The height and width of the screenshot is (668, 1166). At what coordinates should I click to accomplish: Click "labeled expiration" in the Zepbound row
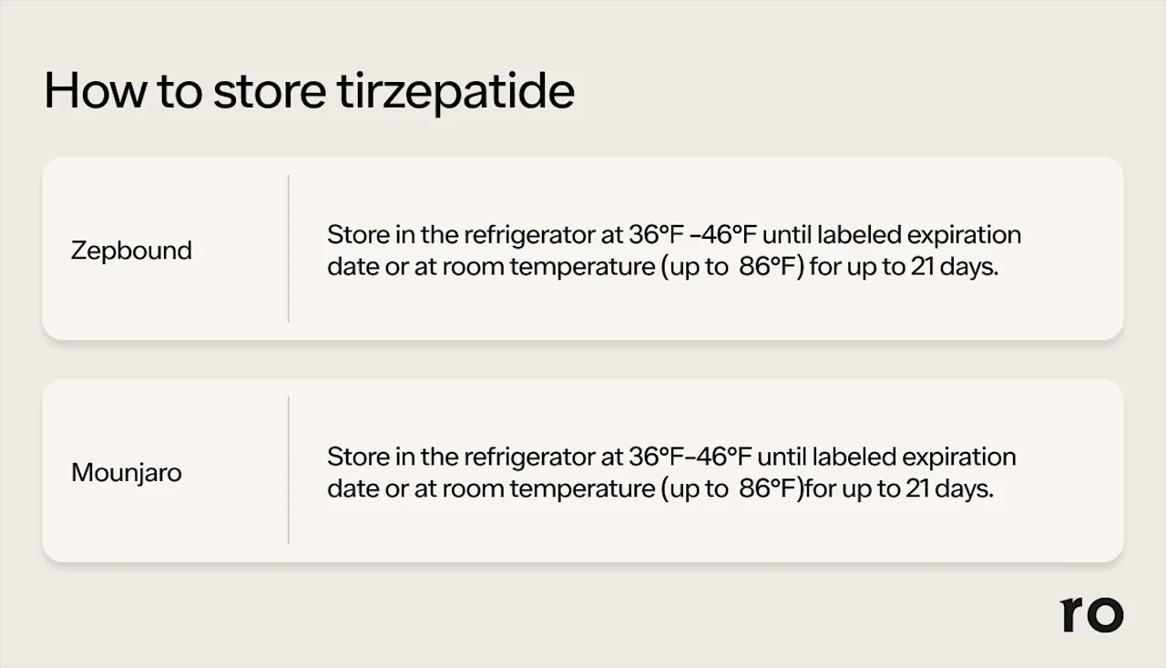tap(918, 235)
